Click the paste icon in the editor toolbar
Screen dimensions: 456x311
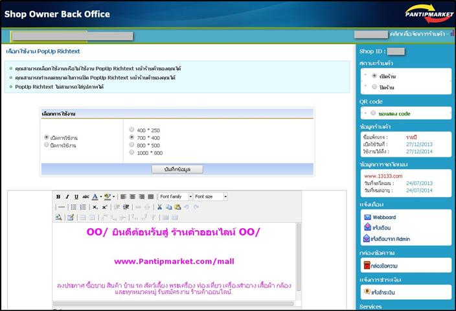point(177,207)
